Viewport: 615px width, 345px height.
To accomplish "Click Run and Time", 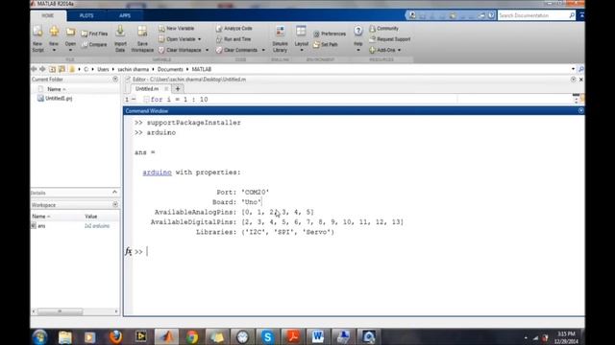I will click(x=234, y=39).
